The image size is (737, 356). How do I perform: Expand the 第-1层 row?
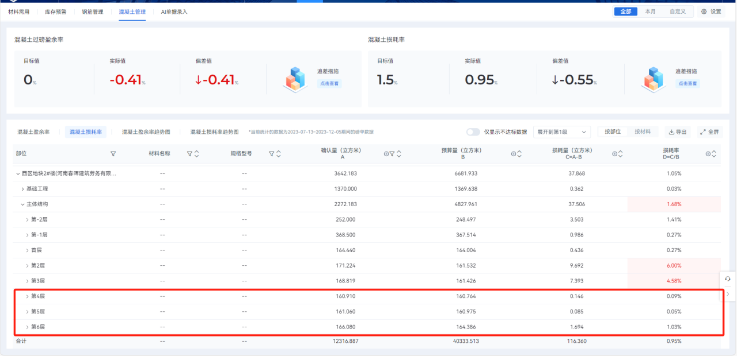[27, 235]
